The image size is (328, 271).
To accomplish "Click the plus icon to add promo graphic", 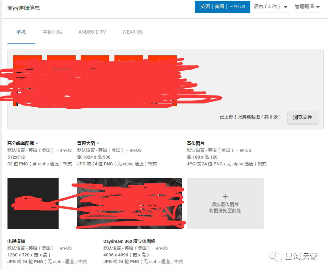I will (225, 197).
